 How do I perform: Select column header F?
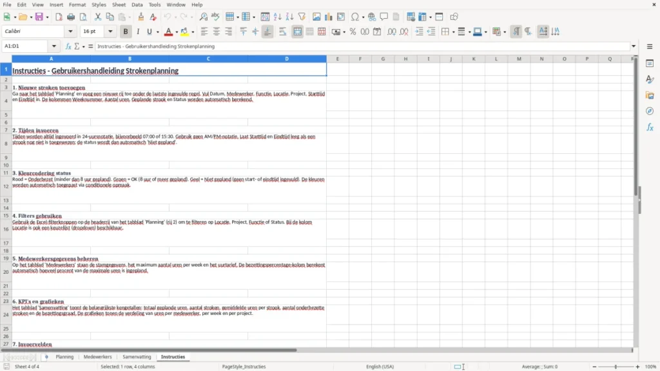(x=360, y=59)
